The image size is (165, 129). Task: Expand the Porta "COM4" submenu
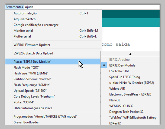click(24, 102)
